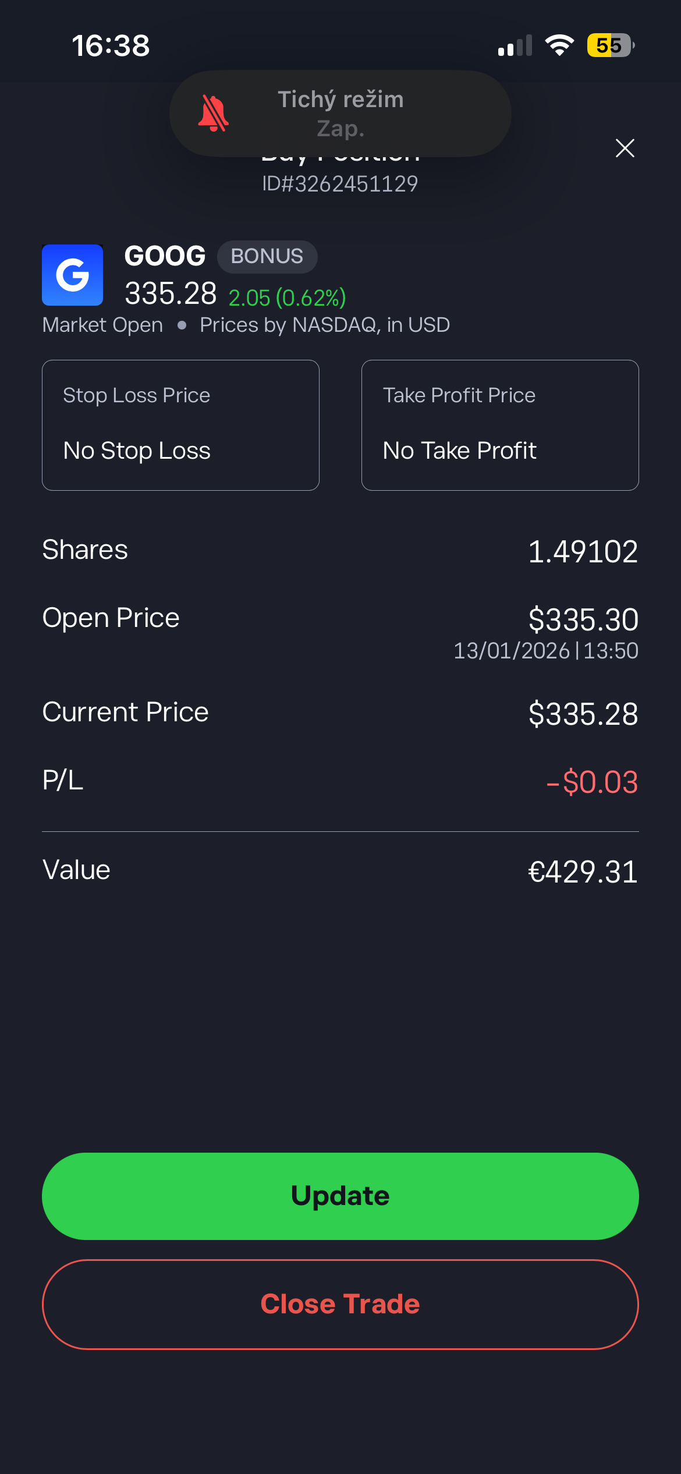Image resolution: width=681 pixels, height=1474 pixels.
Task: Tap the battery level indicator
Action: 610,45
